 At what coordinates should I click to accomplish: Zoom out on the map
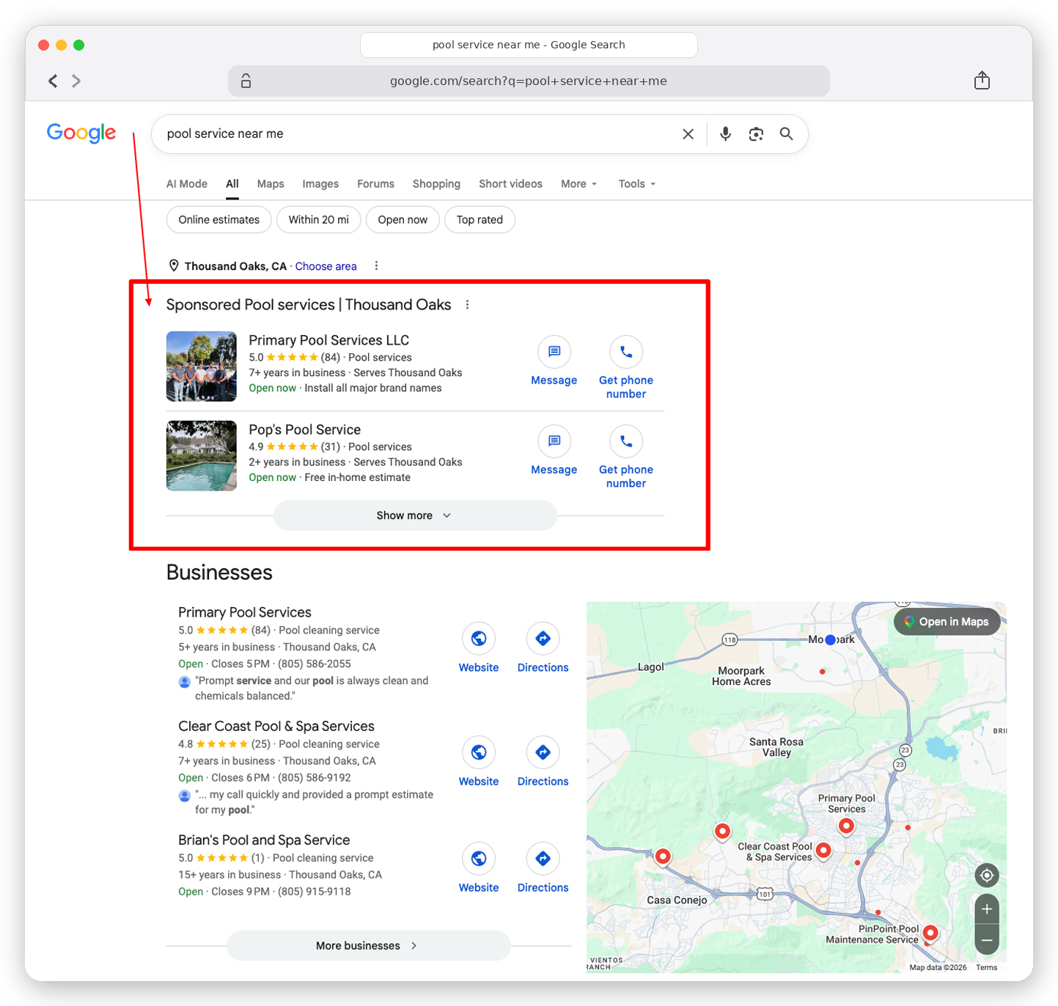pyautogui.click(x=987, y=940)
